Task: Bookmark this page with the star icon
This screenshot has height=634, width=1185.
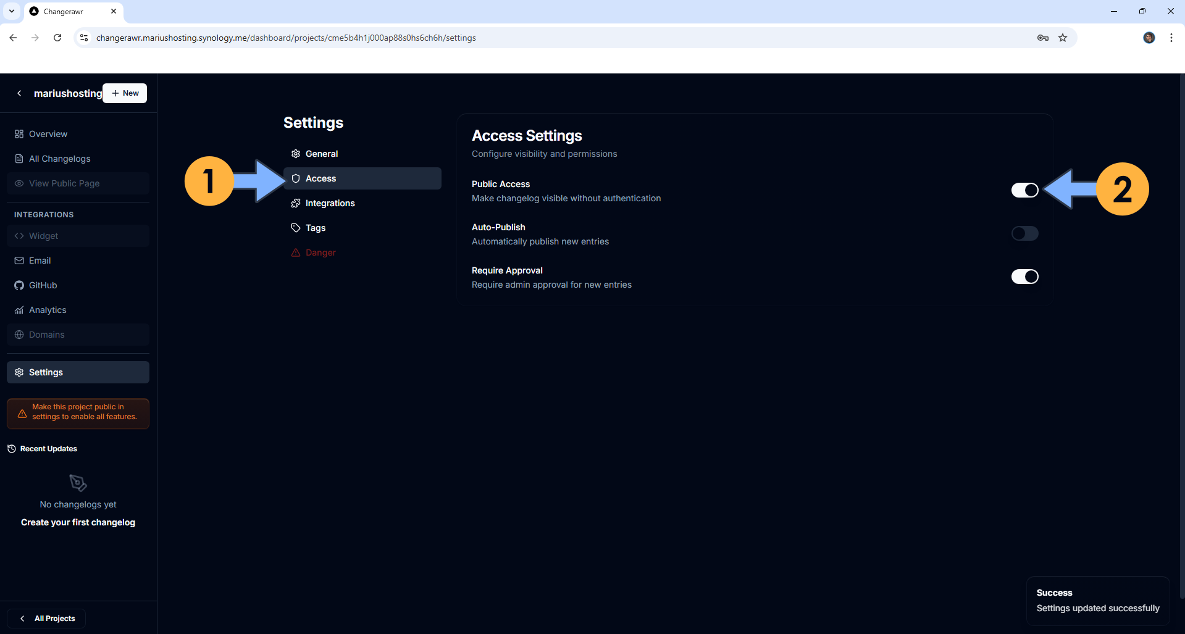Action: 1063,38
